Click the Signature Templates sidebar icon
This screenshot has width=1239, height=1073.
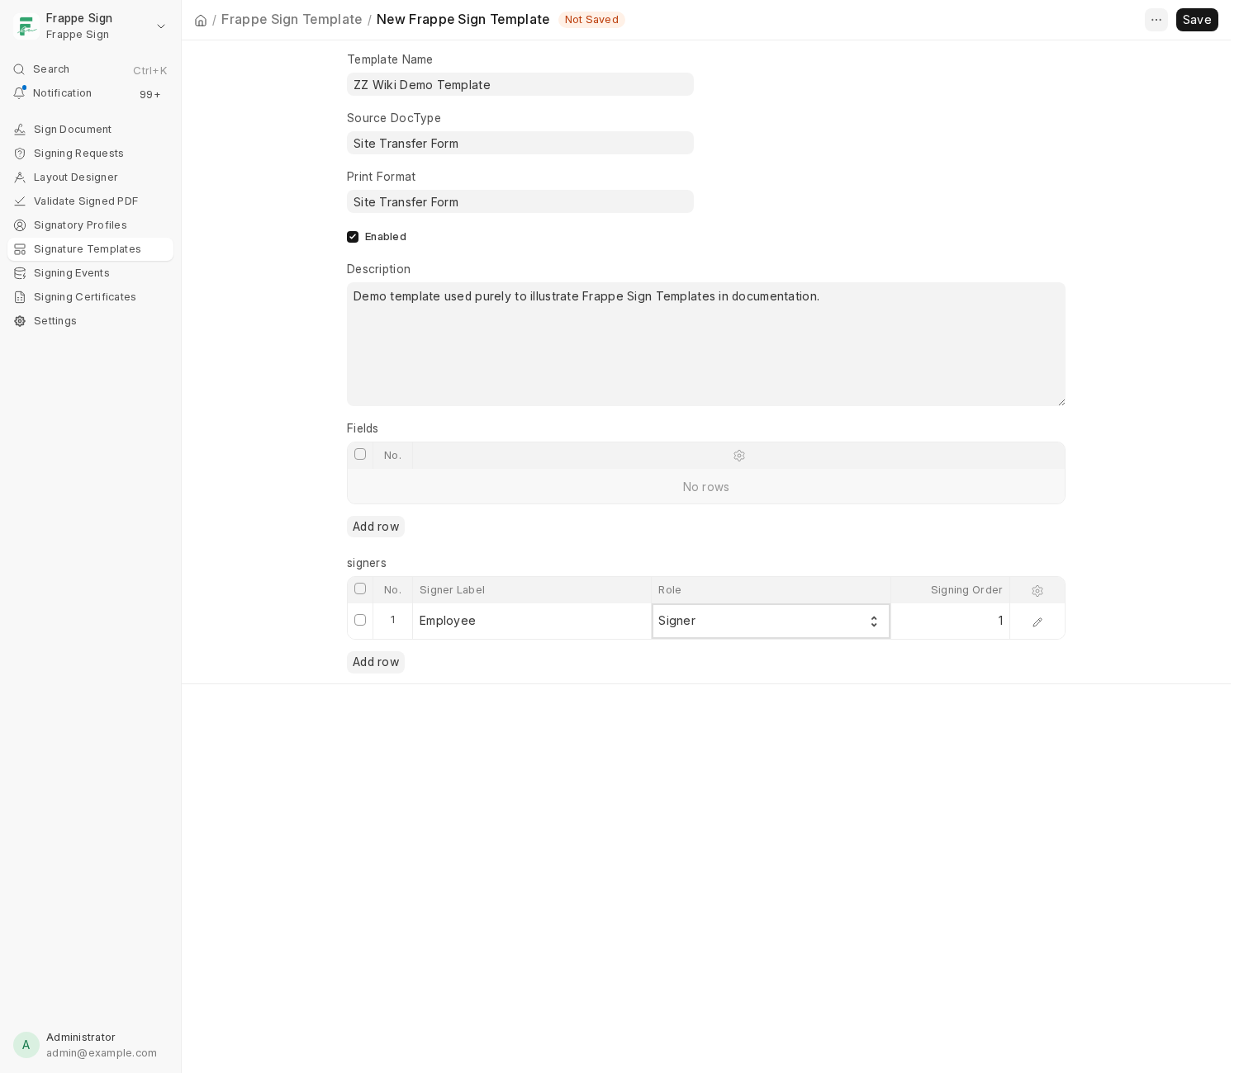(x=20, y=249)
